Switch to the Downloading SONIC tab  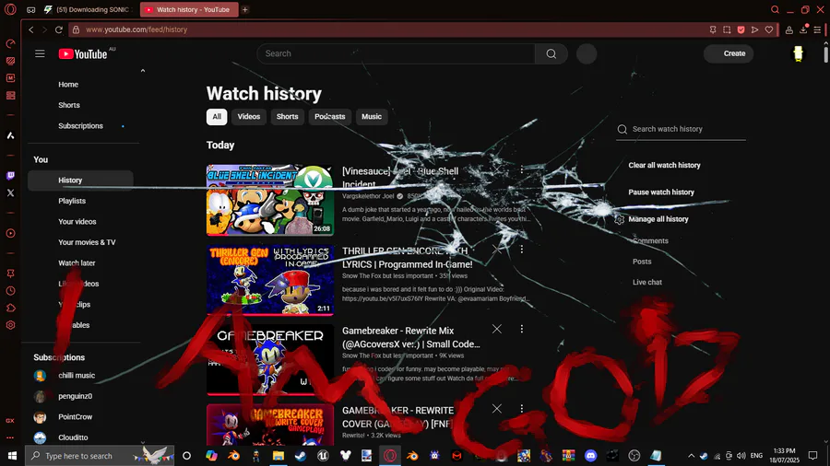(x=89, y=9)
